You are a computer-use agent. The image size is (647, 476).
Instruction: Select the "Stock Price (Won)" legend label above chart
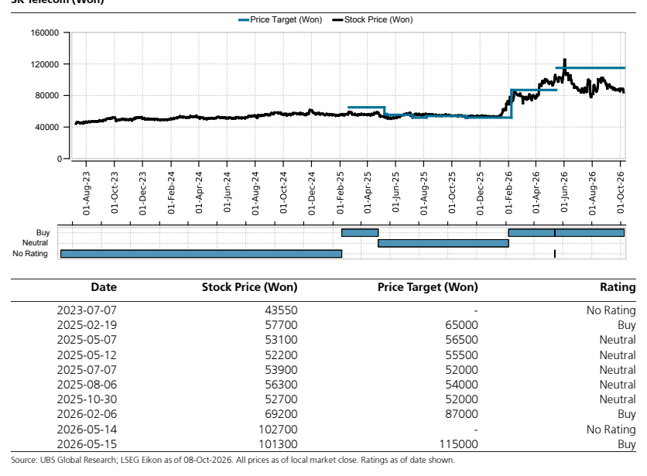point(378,20)
